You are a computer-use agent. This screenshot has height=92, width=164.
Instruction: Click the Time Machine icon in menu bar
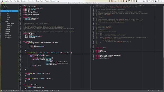tap(134, 1)
